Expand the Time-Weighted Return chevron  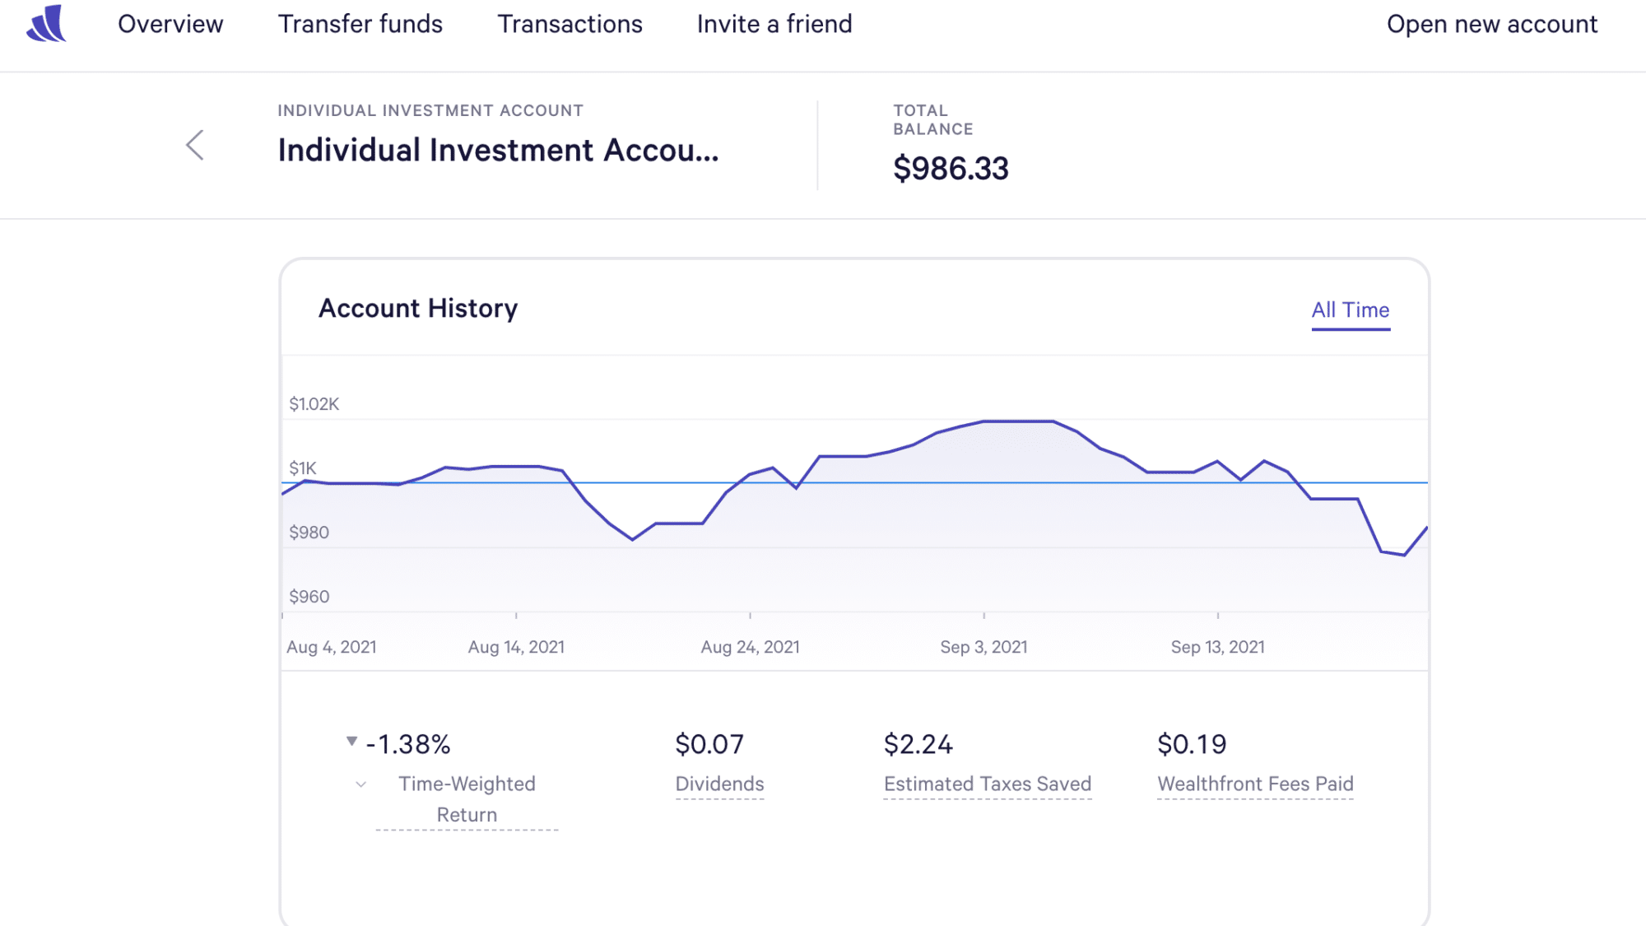tap(360, 784)
